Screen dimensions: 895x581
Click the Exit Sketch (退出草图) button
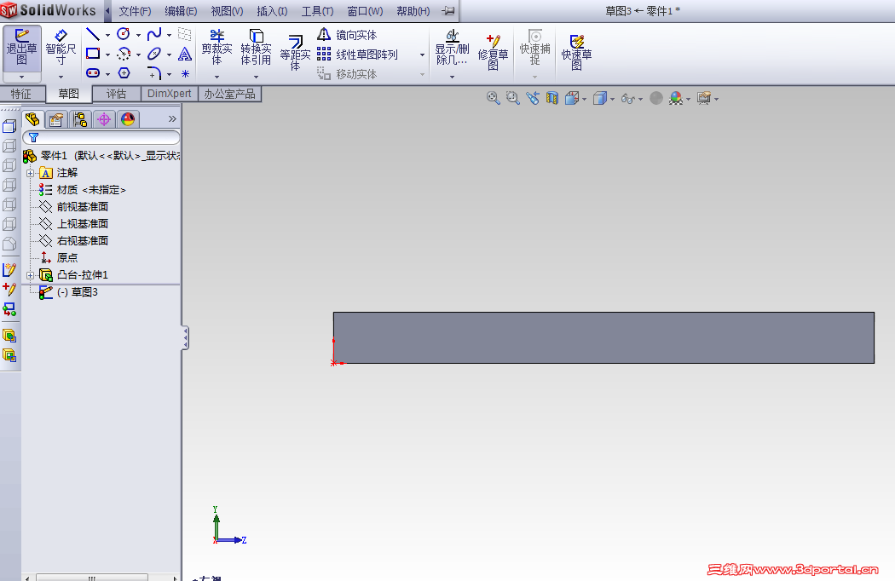(x=21, y=48)
